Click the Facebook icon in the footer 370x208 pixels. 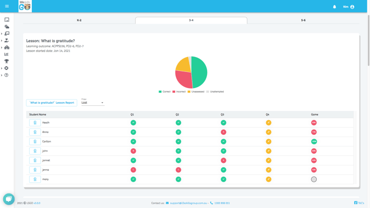tap(355, 203)
